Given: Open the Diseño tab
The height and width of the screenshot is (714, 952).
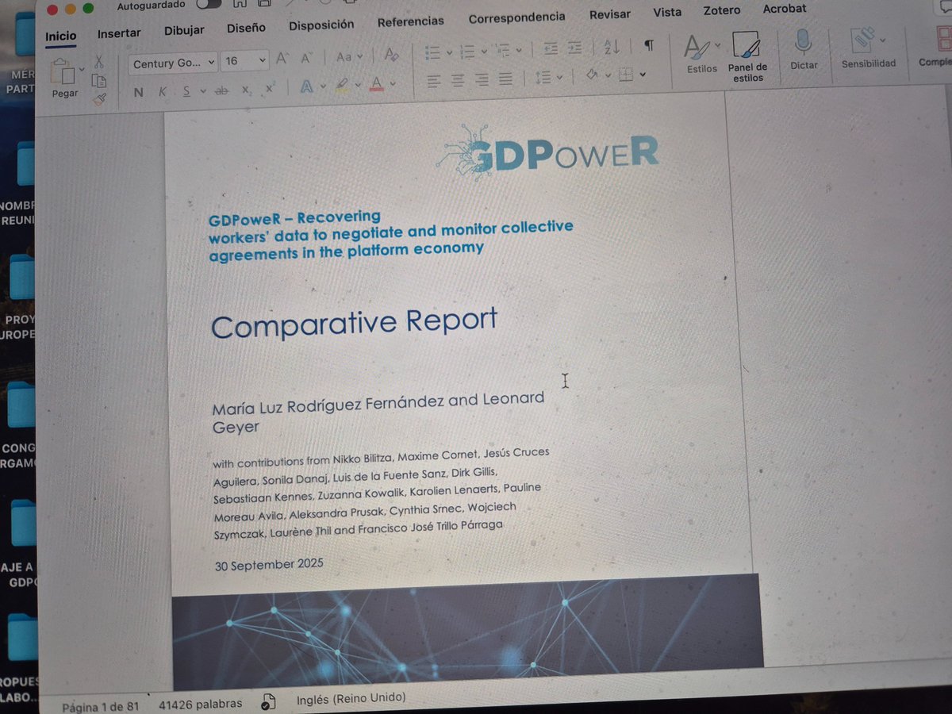Looking at the screenshot, I should (246, 28).
